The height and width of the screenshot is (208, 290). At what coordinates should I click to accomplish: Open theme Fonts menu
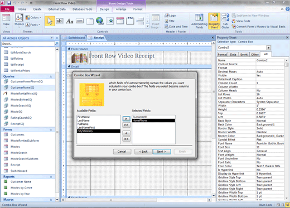(x=33, y=25)
